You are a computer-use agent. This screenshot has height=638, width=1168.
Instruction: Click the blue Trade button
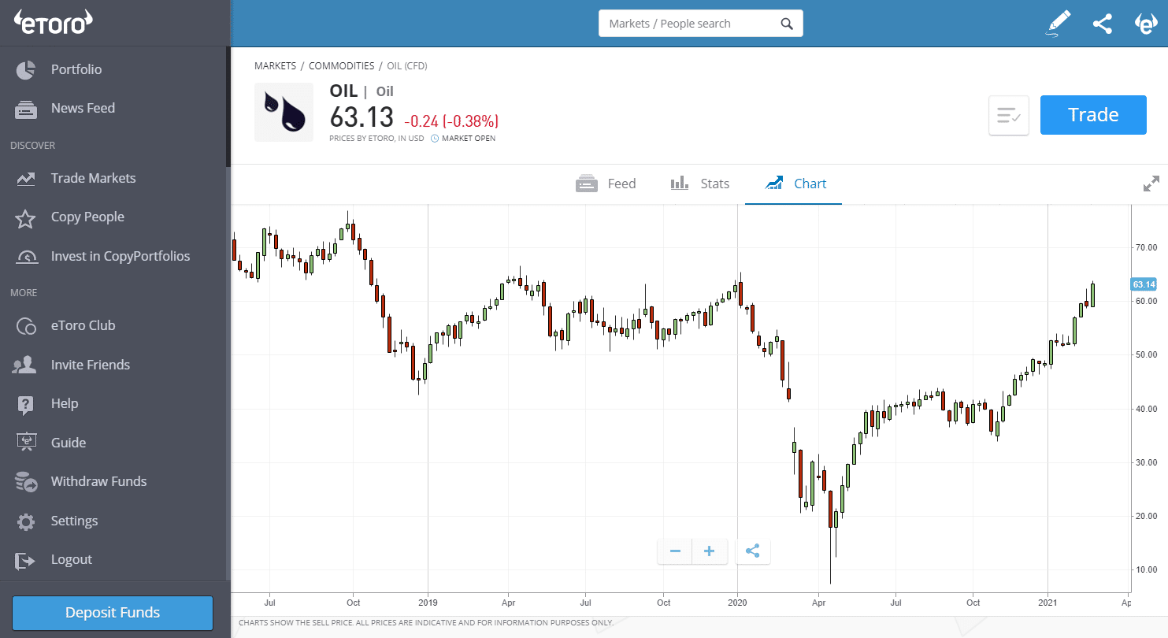1093,115
